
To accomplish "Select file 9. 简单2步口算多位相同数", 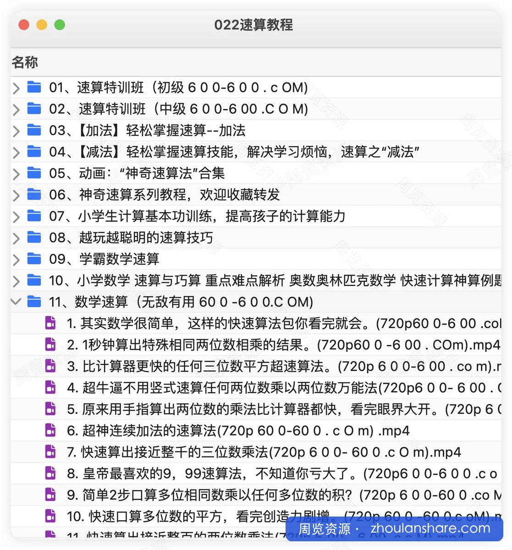I will click(284, 495).
